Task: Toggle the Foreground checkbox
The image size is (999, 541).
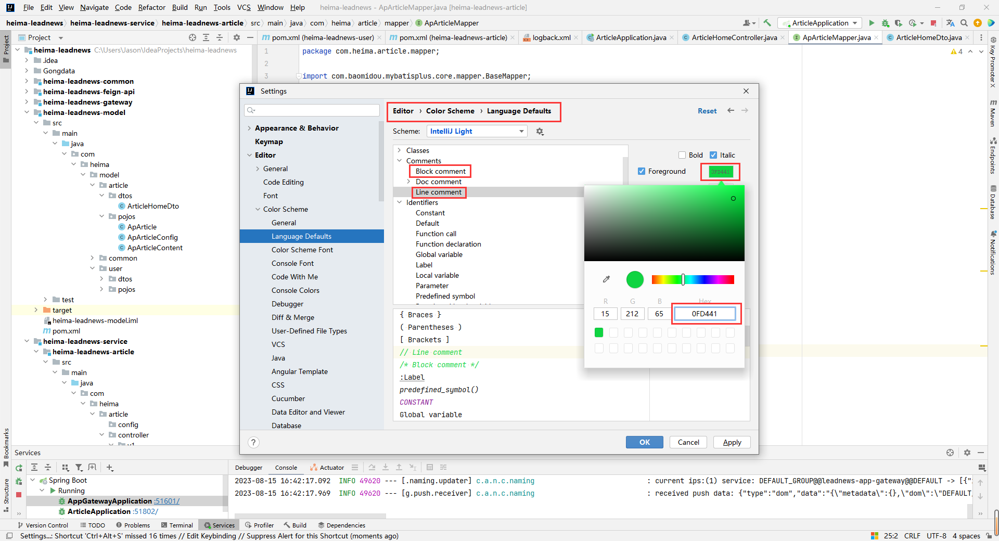Action: 642,171
